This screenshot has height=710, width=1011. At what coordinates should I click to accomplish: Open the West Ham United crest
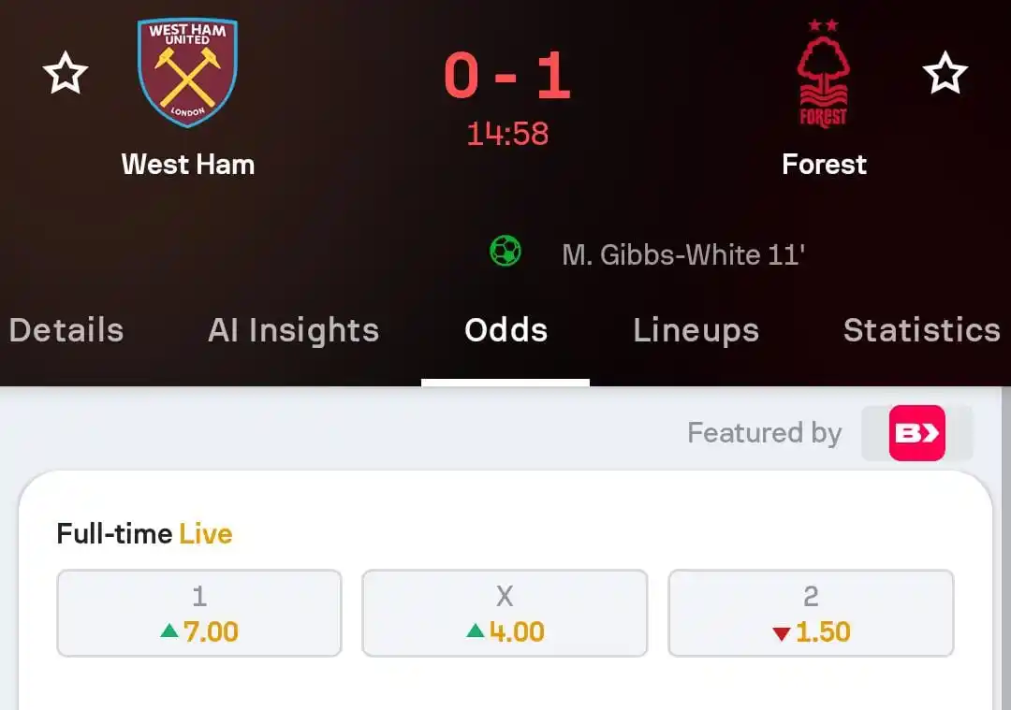point(187,72)
